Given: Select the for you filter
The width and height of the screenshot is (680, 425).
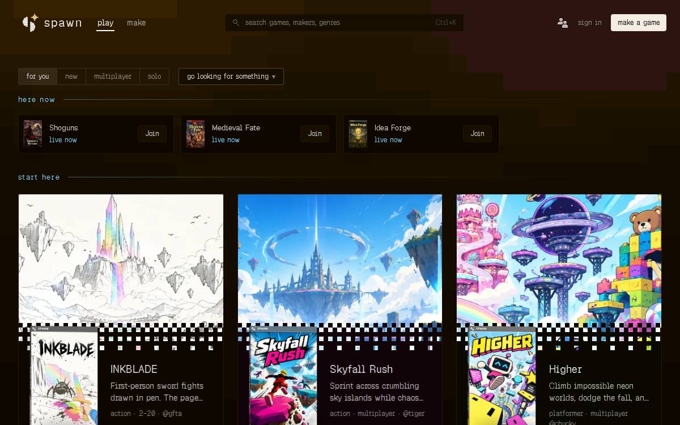Looking at the screenshot, I should pyautogui.click(x=38, y=76).
